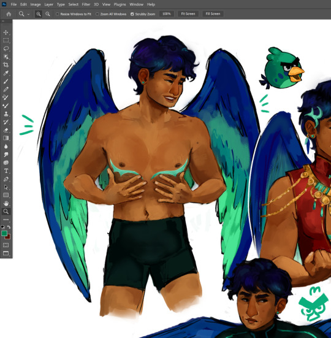Open the Select menu
This screenshot has width=331, height=338.
tap(73, 4)
